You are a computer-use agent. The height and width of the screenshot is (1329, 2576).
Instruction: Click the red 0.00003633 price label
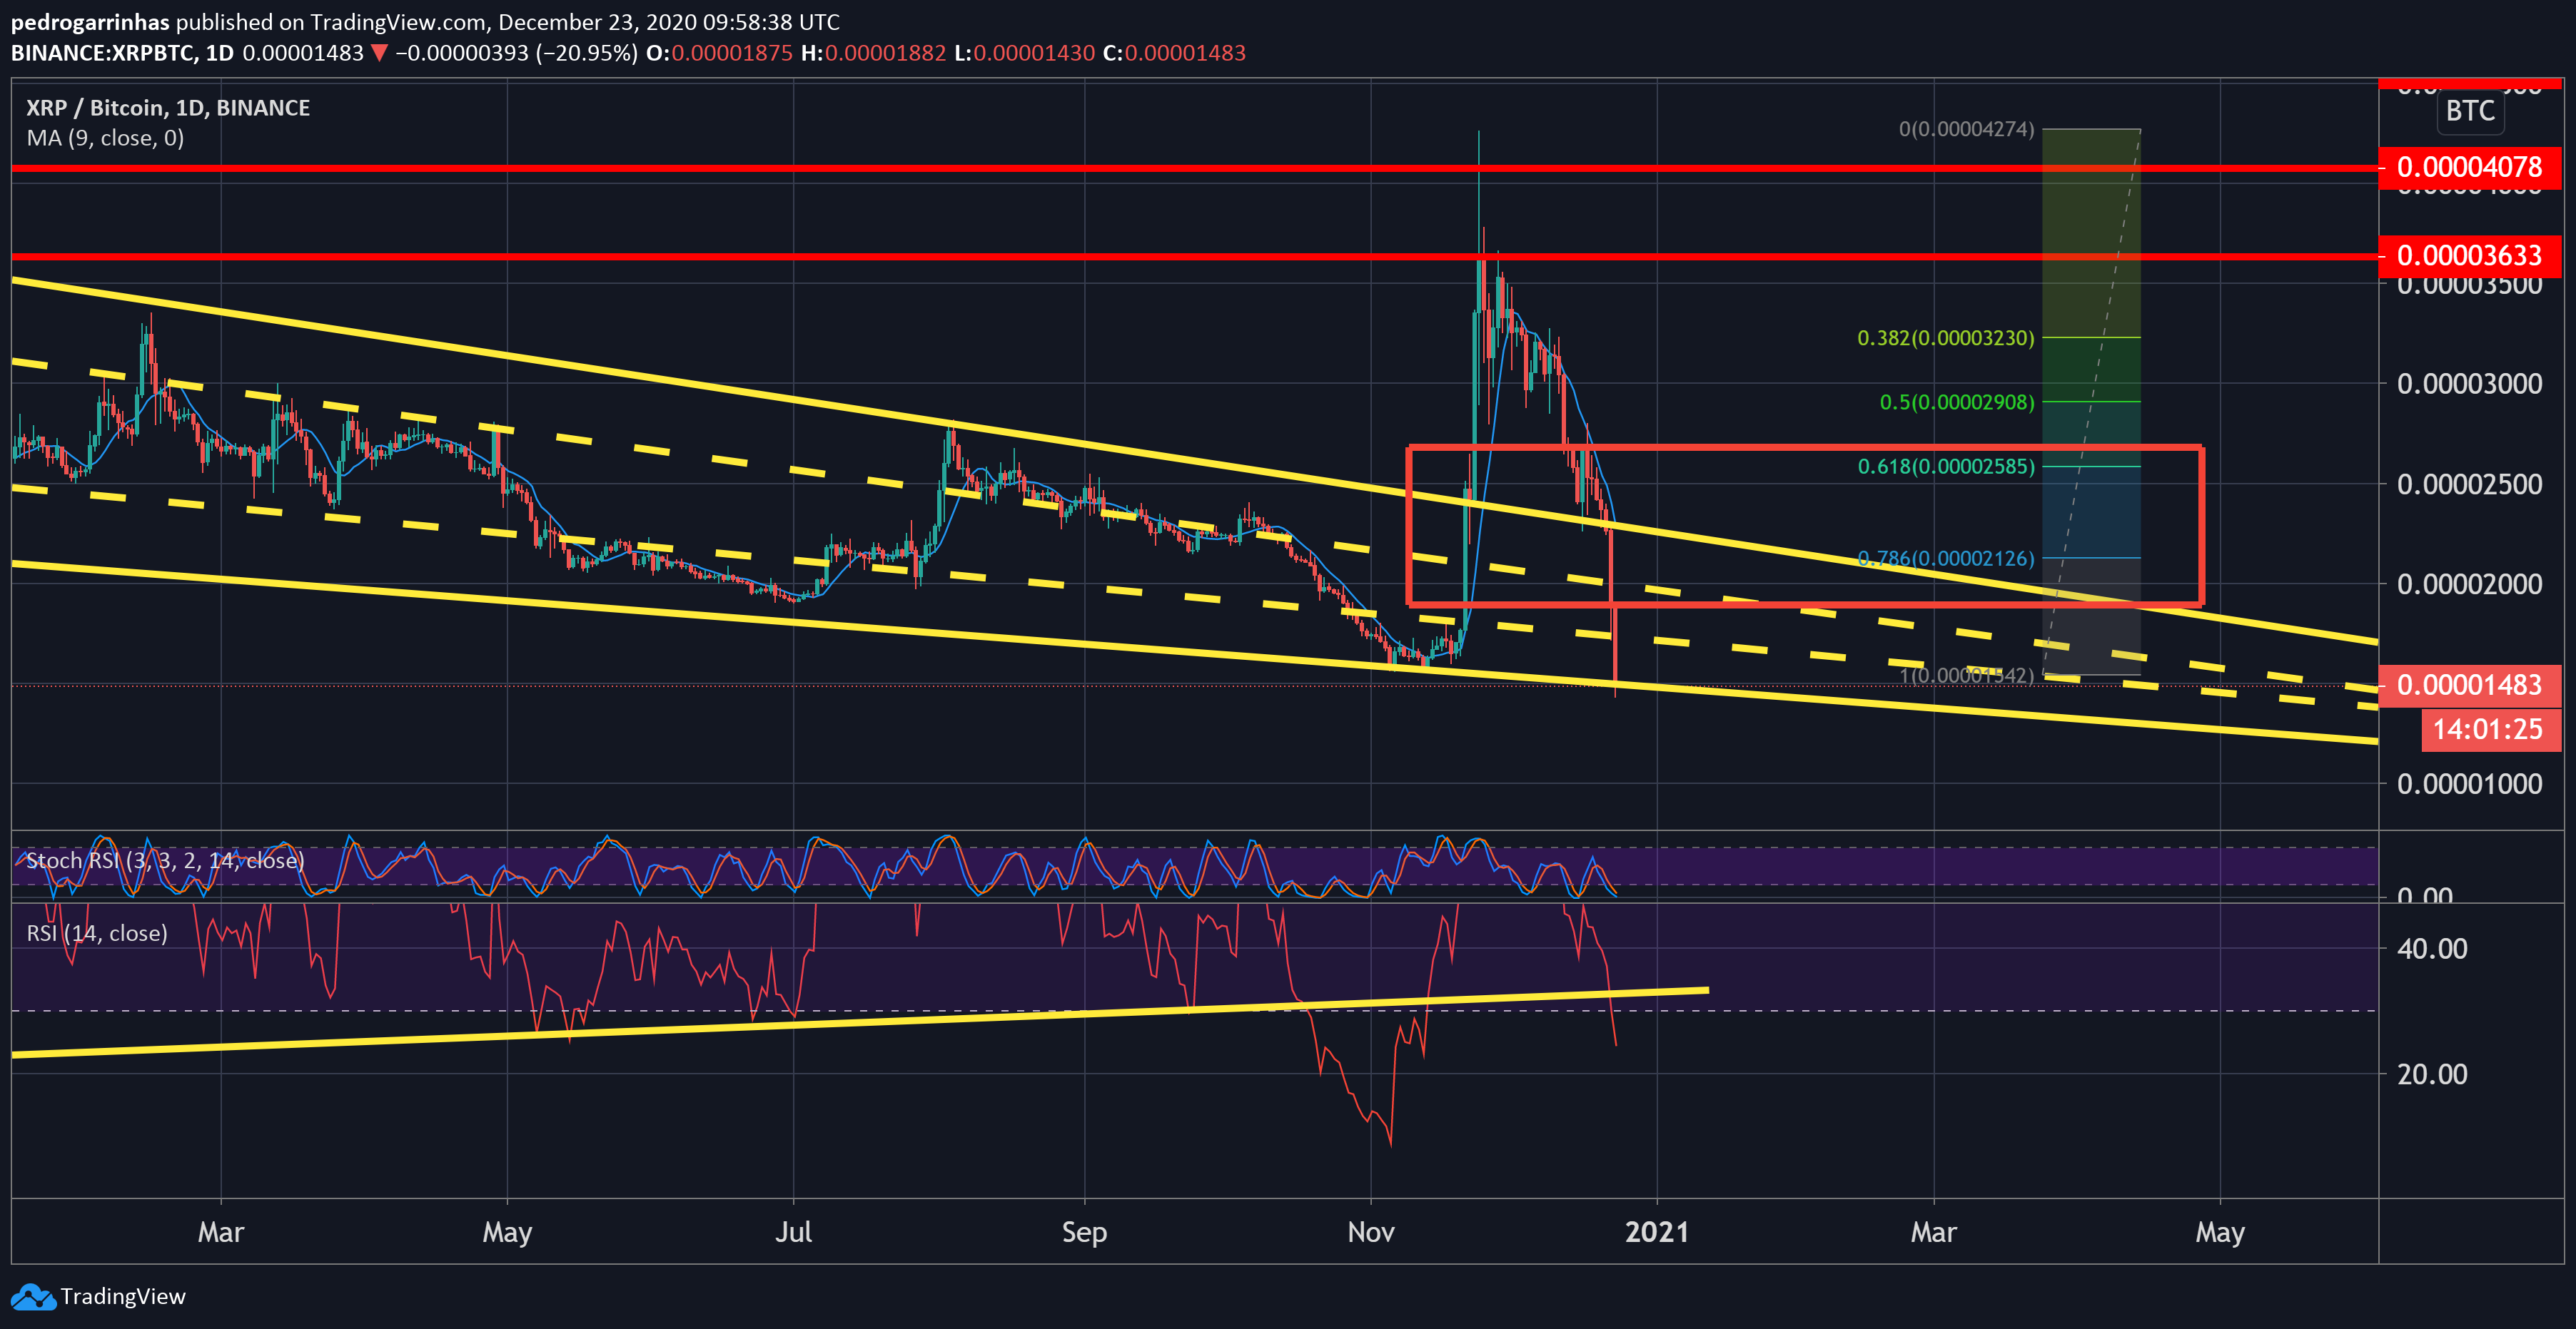click(2469, 256)
